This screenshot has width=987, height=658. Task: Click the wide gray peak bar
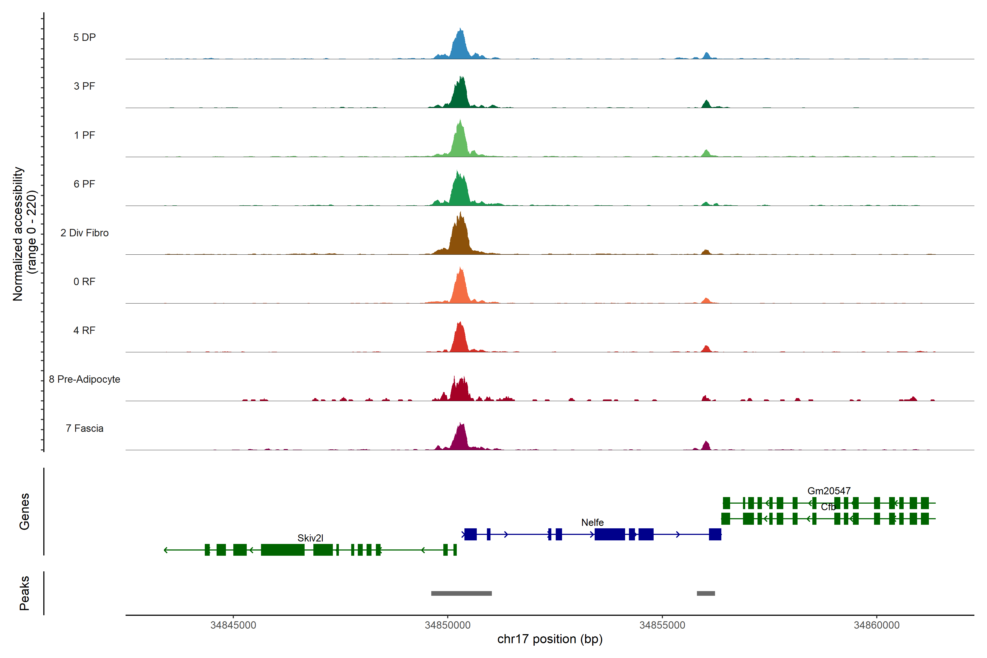pos(461,593)
